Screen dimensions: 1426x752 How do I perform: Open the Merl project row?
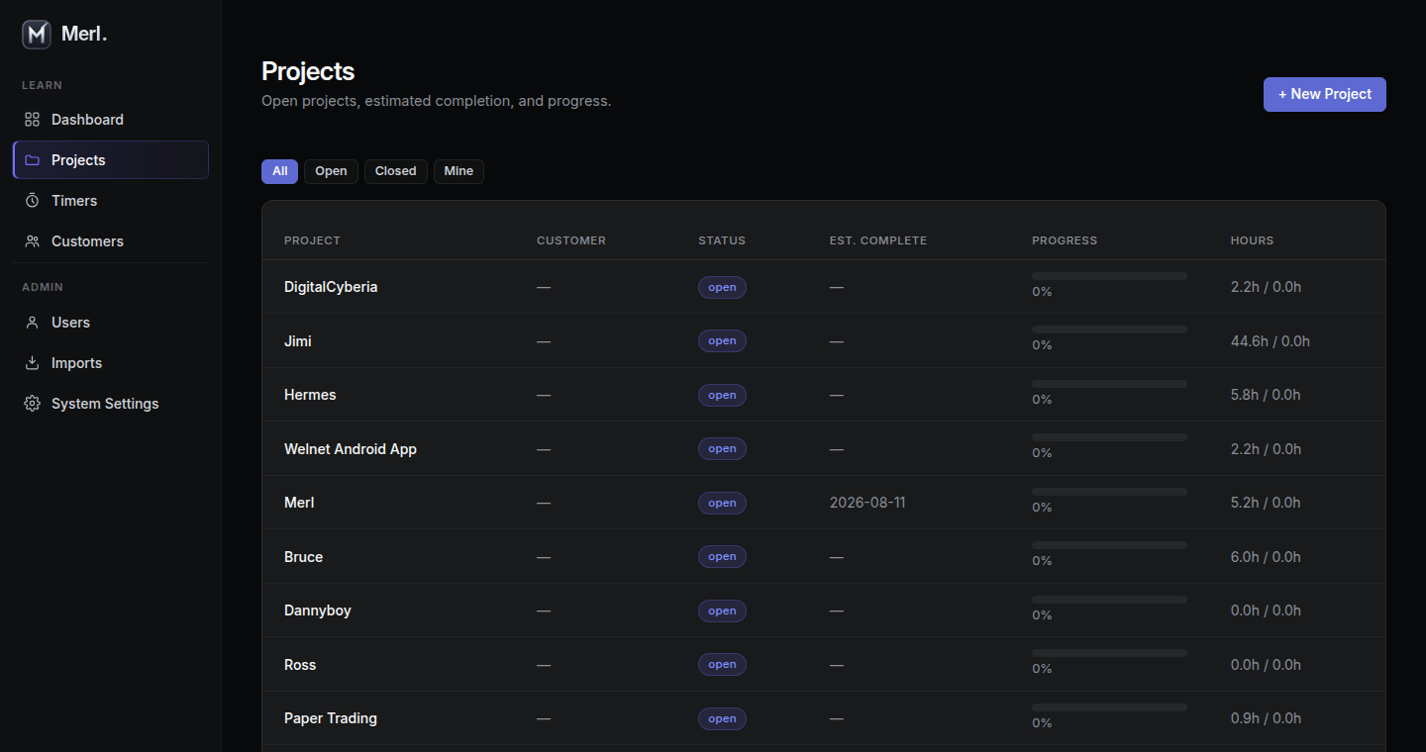[823, 503]
